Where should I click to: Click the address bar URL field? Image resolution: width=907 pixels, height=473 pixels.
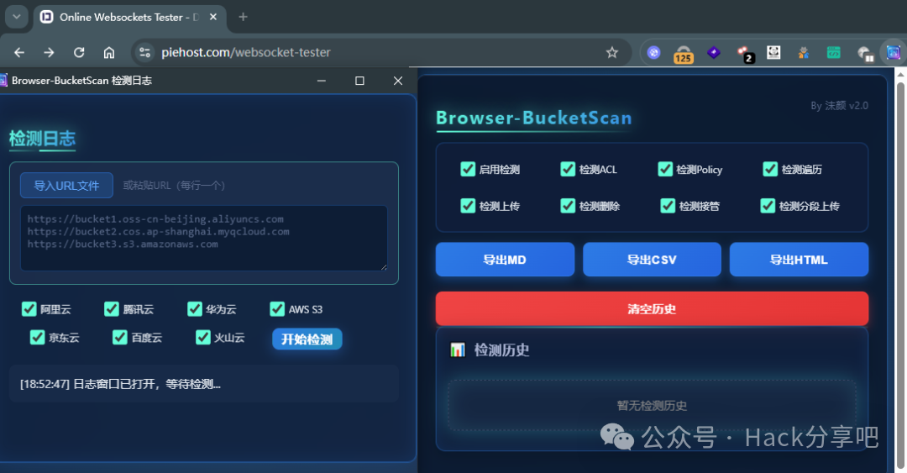click(x=380, y=53)
